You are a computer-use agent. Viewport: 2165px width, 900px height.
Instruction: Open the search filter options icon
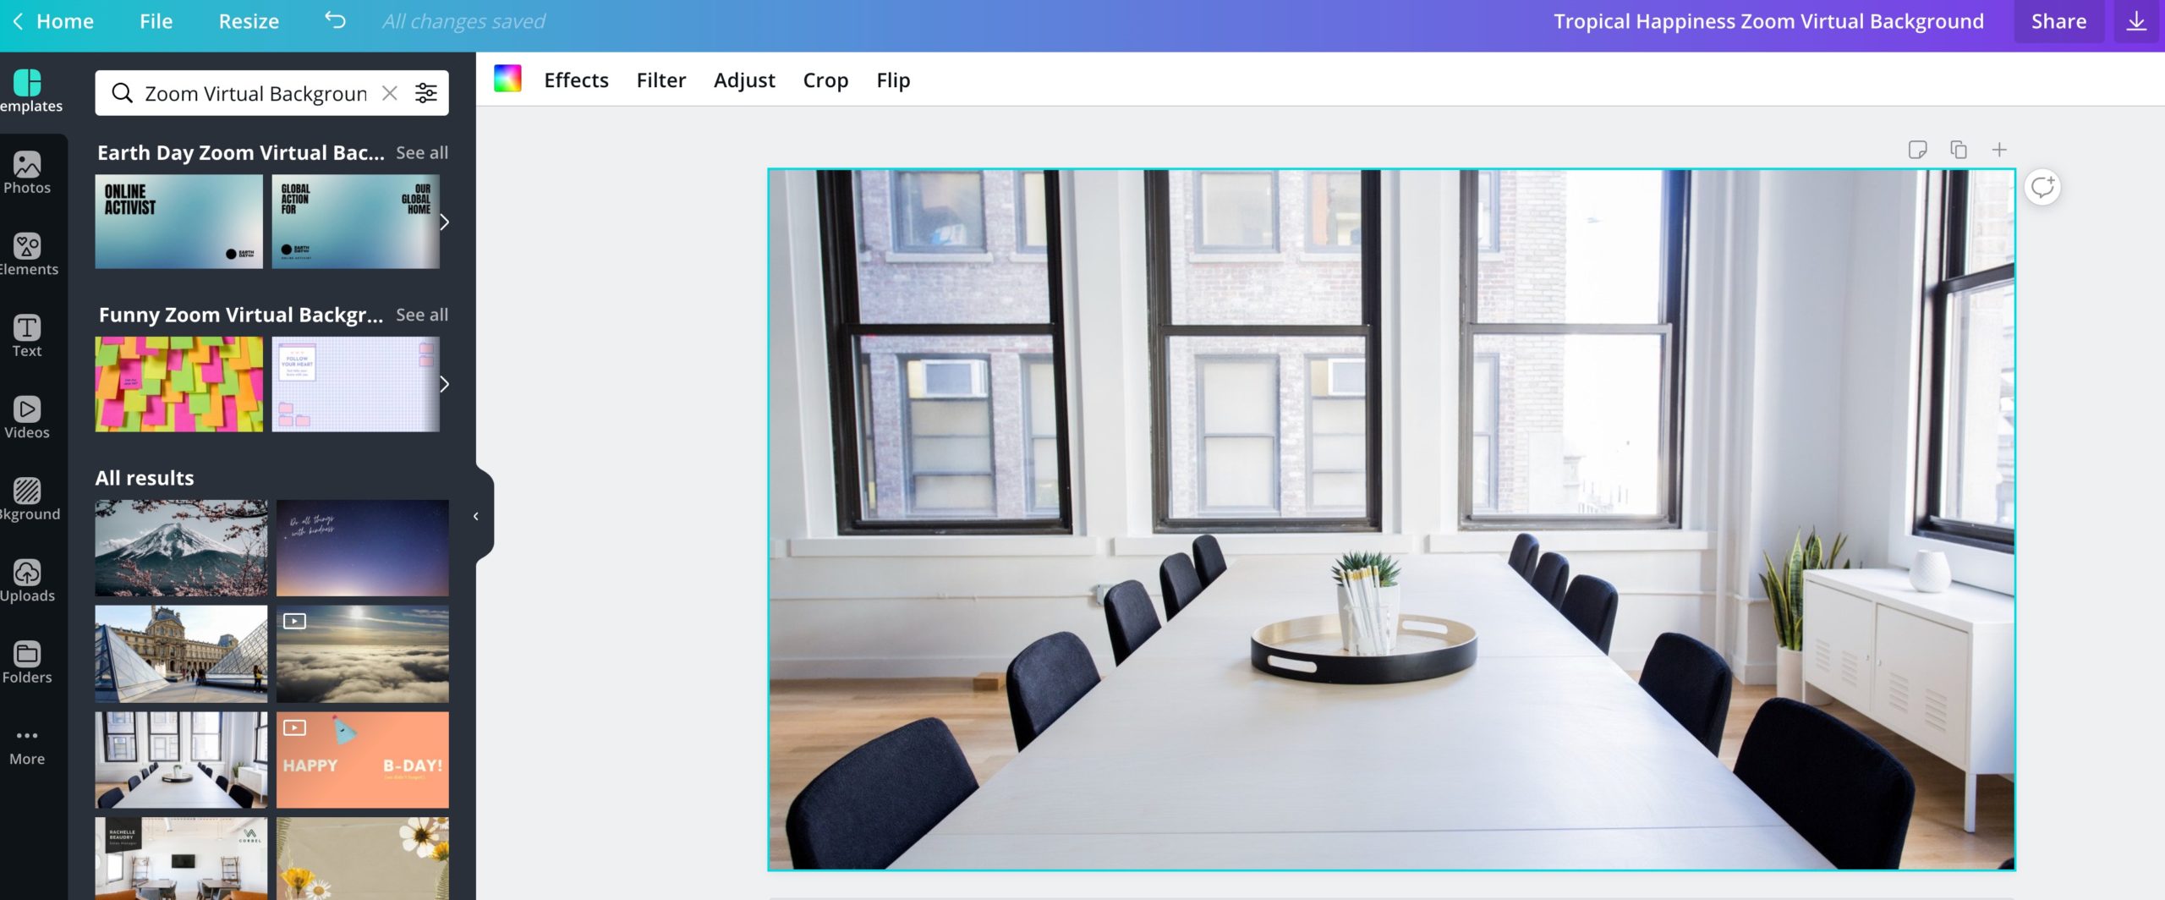click(x=426, y=93)
